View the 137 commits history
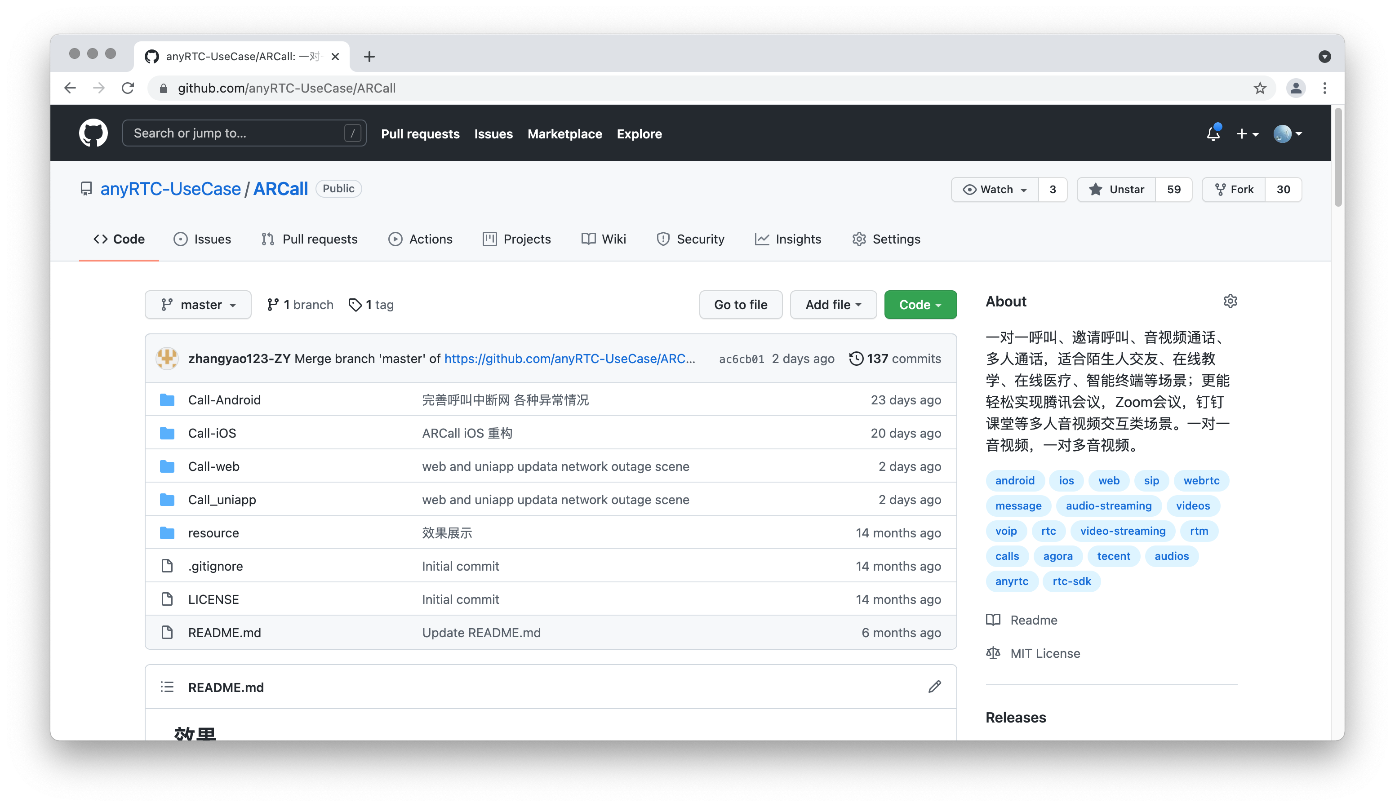1395x807 pixels. point(895,358)
